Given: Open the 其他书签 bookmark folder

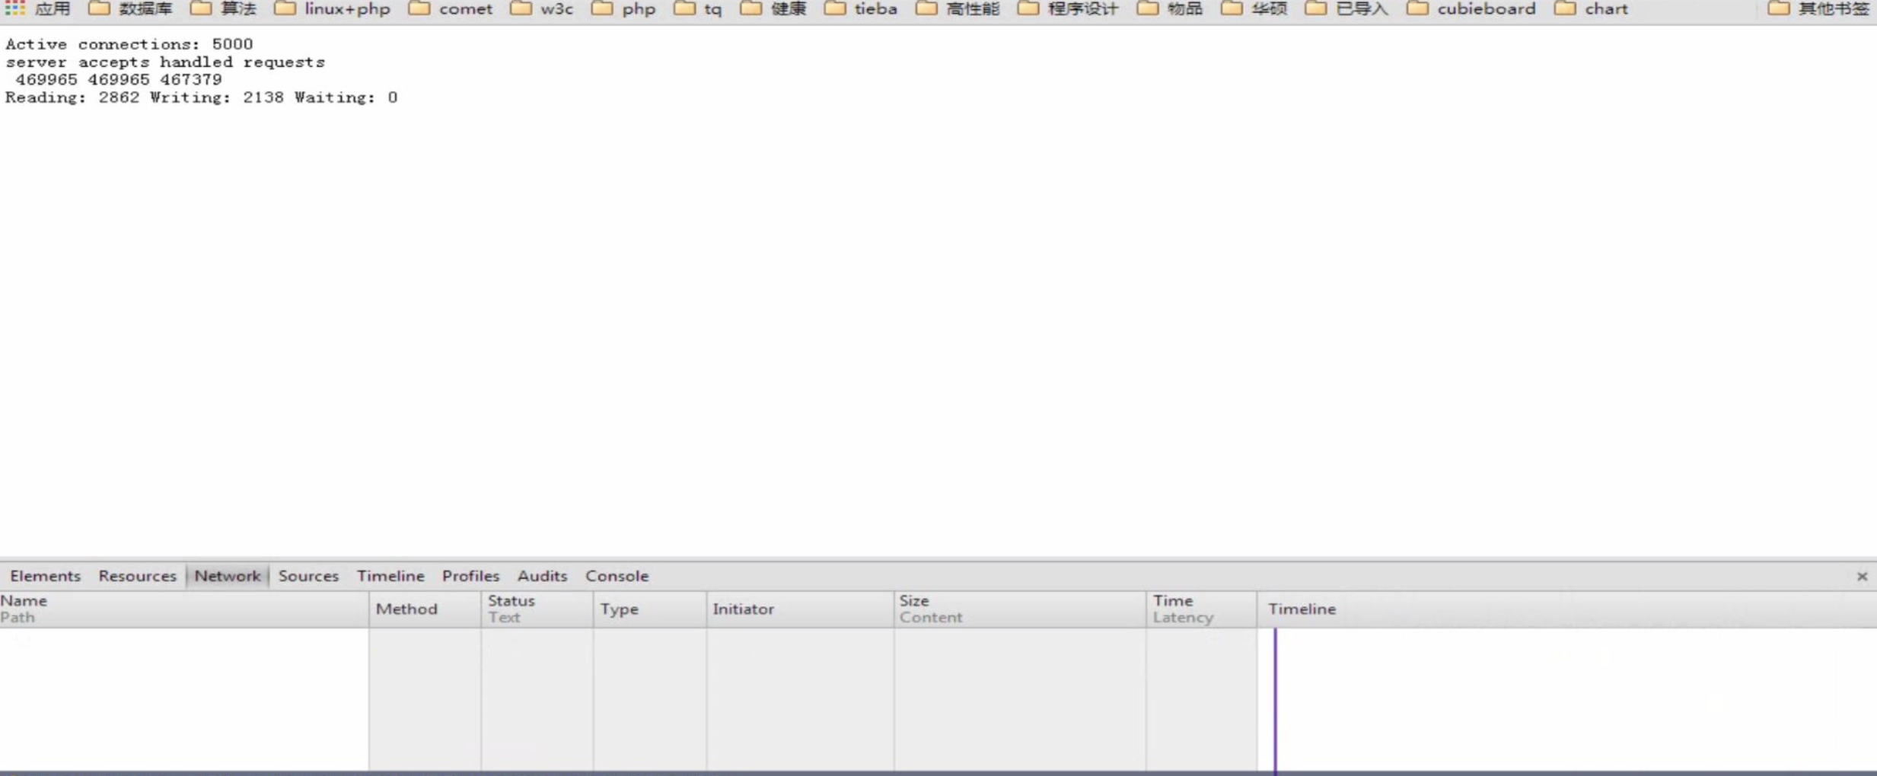Looking at the screenshot, I should [x=1818, y=8].
